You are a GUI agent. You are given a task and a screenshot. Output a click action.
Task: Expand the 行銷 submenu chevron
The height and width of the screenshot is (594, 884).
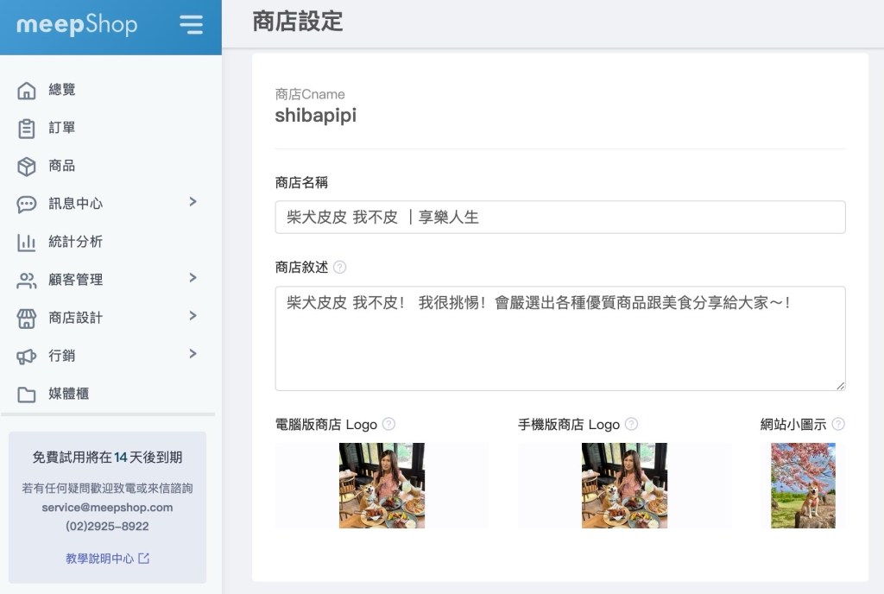pos(193,354)
